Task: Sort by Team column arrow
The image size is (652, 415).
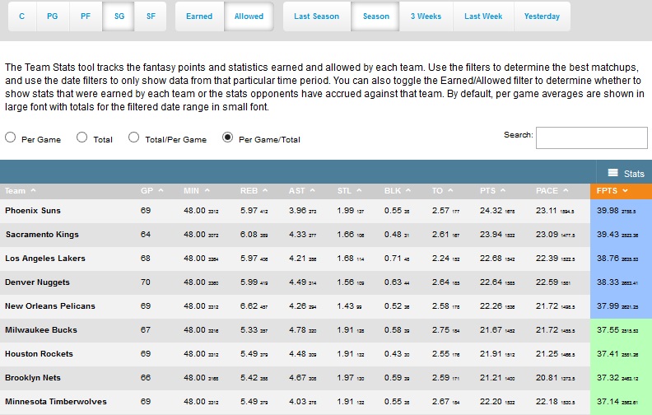Action: 33,190
